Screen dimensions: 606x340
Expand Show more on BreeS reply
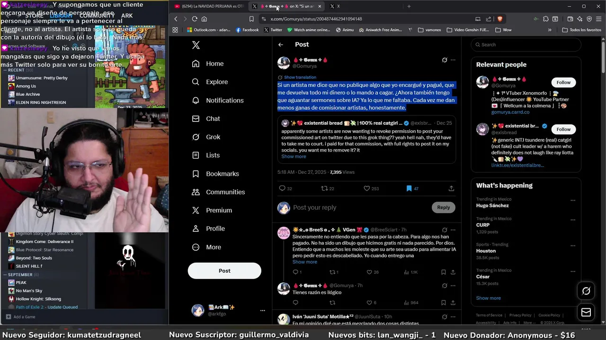coord(304,262)
